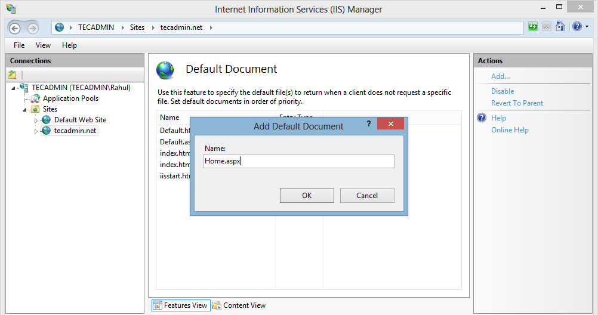
Task: Click the tecadmin.net globe icon in tree
Action: [x=46, y=131]
